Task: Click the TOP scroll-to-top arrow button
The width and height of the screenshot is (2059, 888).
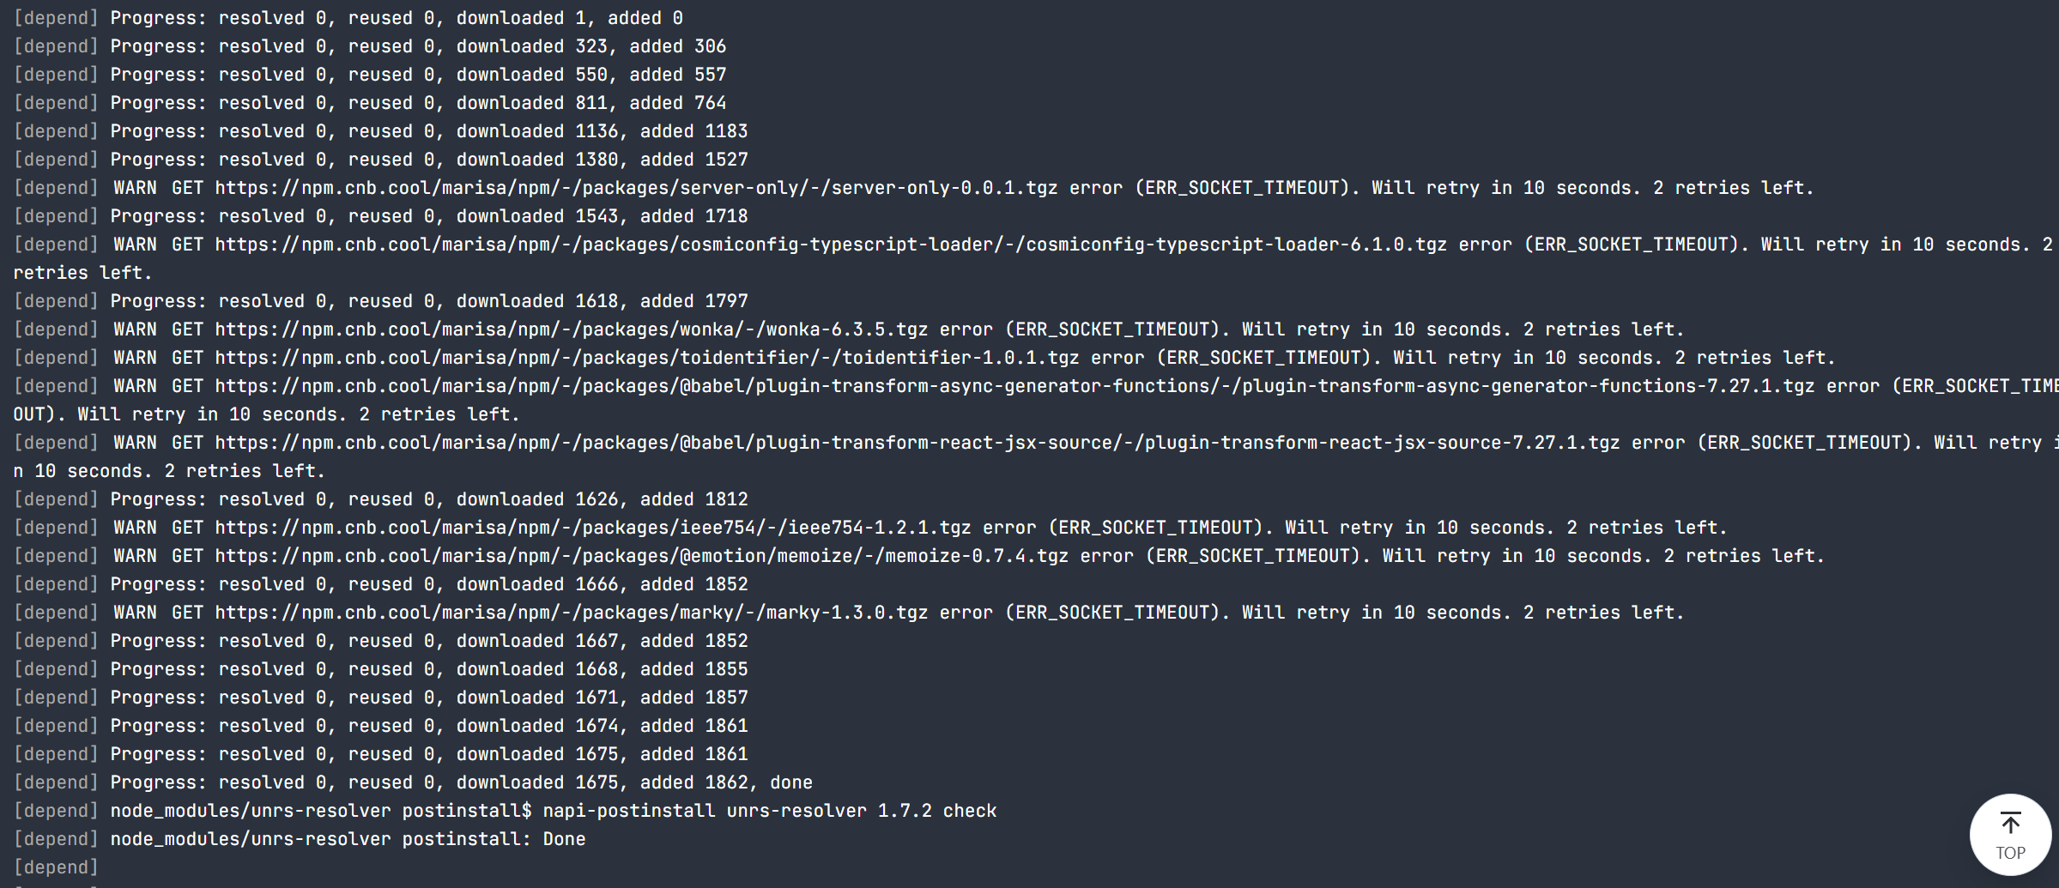Action: point(2009,835)
